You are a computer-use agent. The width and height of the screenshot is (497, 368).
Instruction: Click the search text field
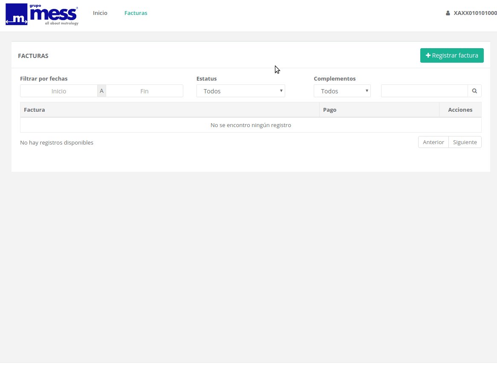coord(425,91)
